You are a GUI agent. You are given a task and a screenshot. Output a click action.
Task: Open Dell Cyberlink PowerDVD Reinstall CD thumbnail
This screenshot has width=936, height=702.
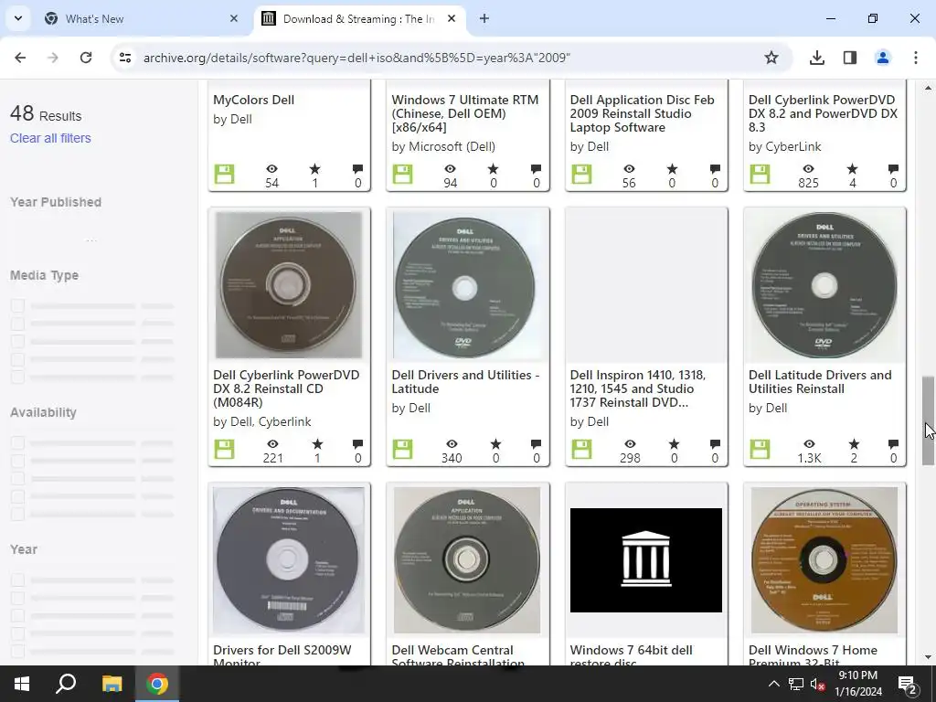(x=289, y=285)
